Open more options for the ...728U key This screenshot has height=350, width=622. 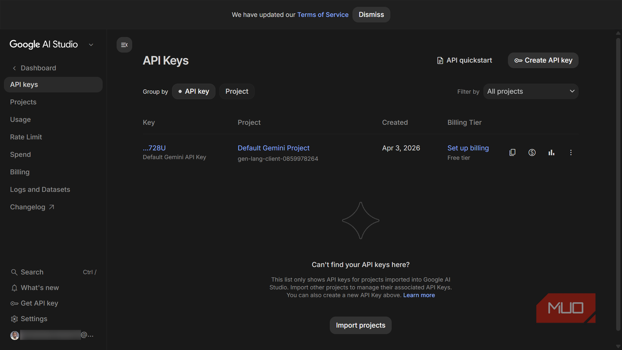pos(571,153)
